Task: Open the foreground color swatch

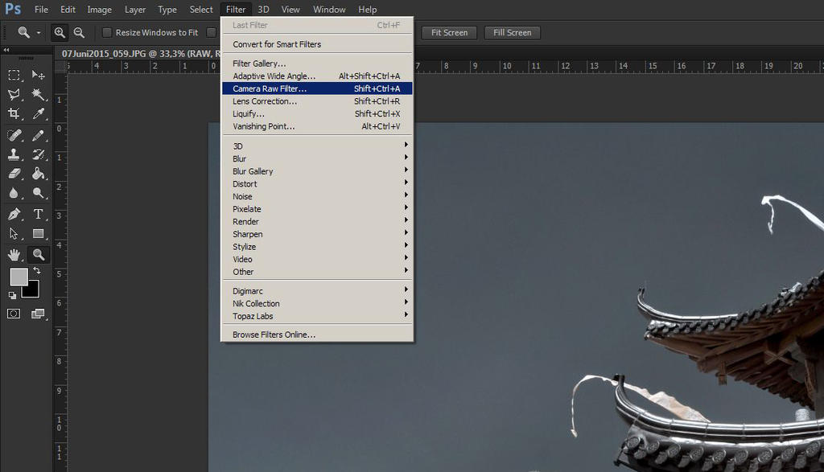Action: coord(18,277)
